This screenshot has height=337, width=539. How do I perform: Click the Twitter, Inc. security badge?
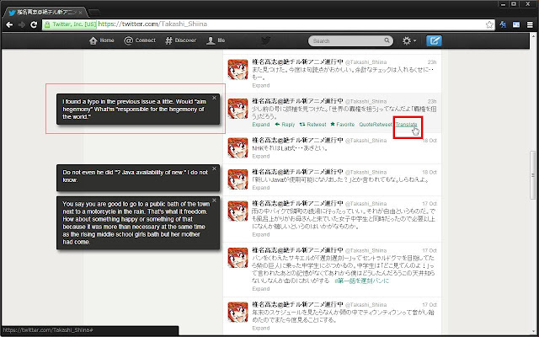(70, 24)
